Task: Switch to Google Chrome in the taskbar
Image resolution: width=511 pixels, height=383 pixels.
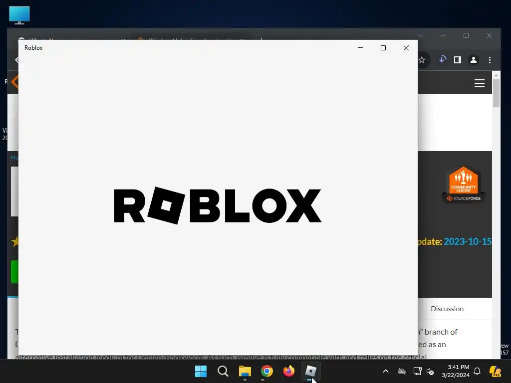Action: (267, 371)
